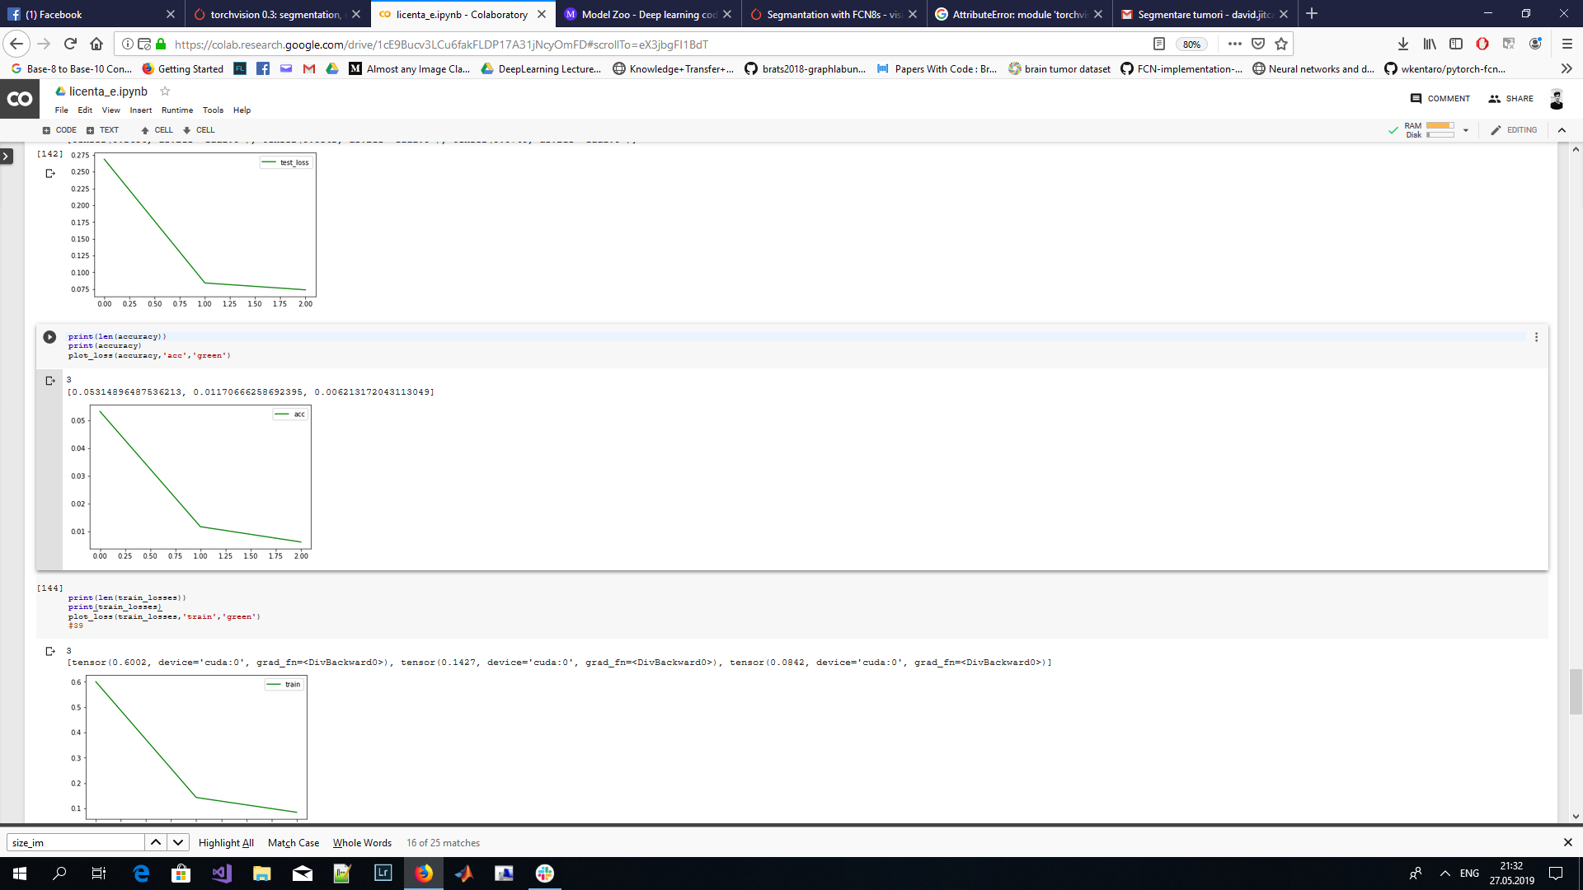Click the SHARE button
This screenshot has height=890, width=1583.
coord(1510,98)
